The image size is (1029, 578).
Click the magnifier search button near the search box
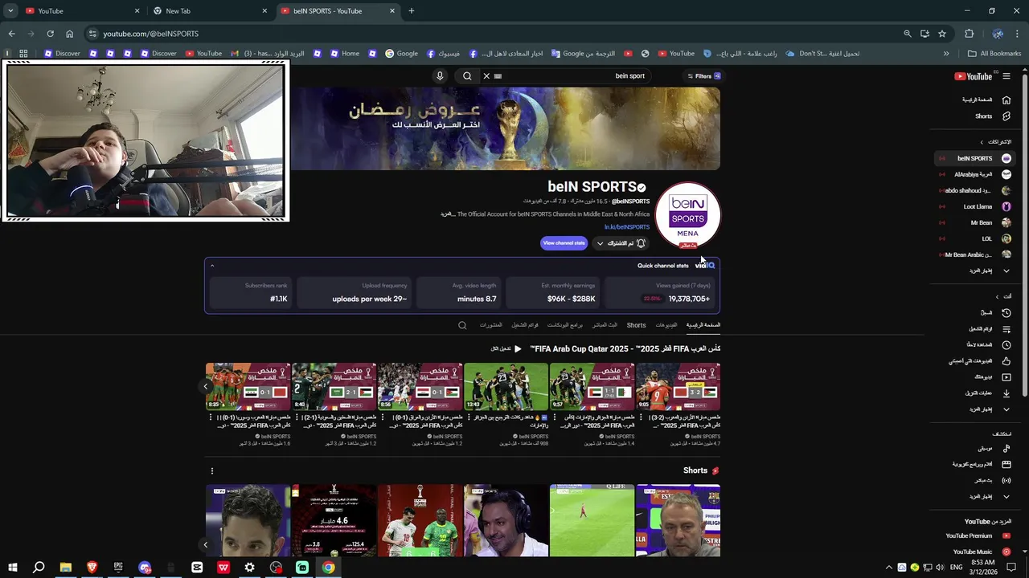[x=467, y=76]
